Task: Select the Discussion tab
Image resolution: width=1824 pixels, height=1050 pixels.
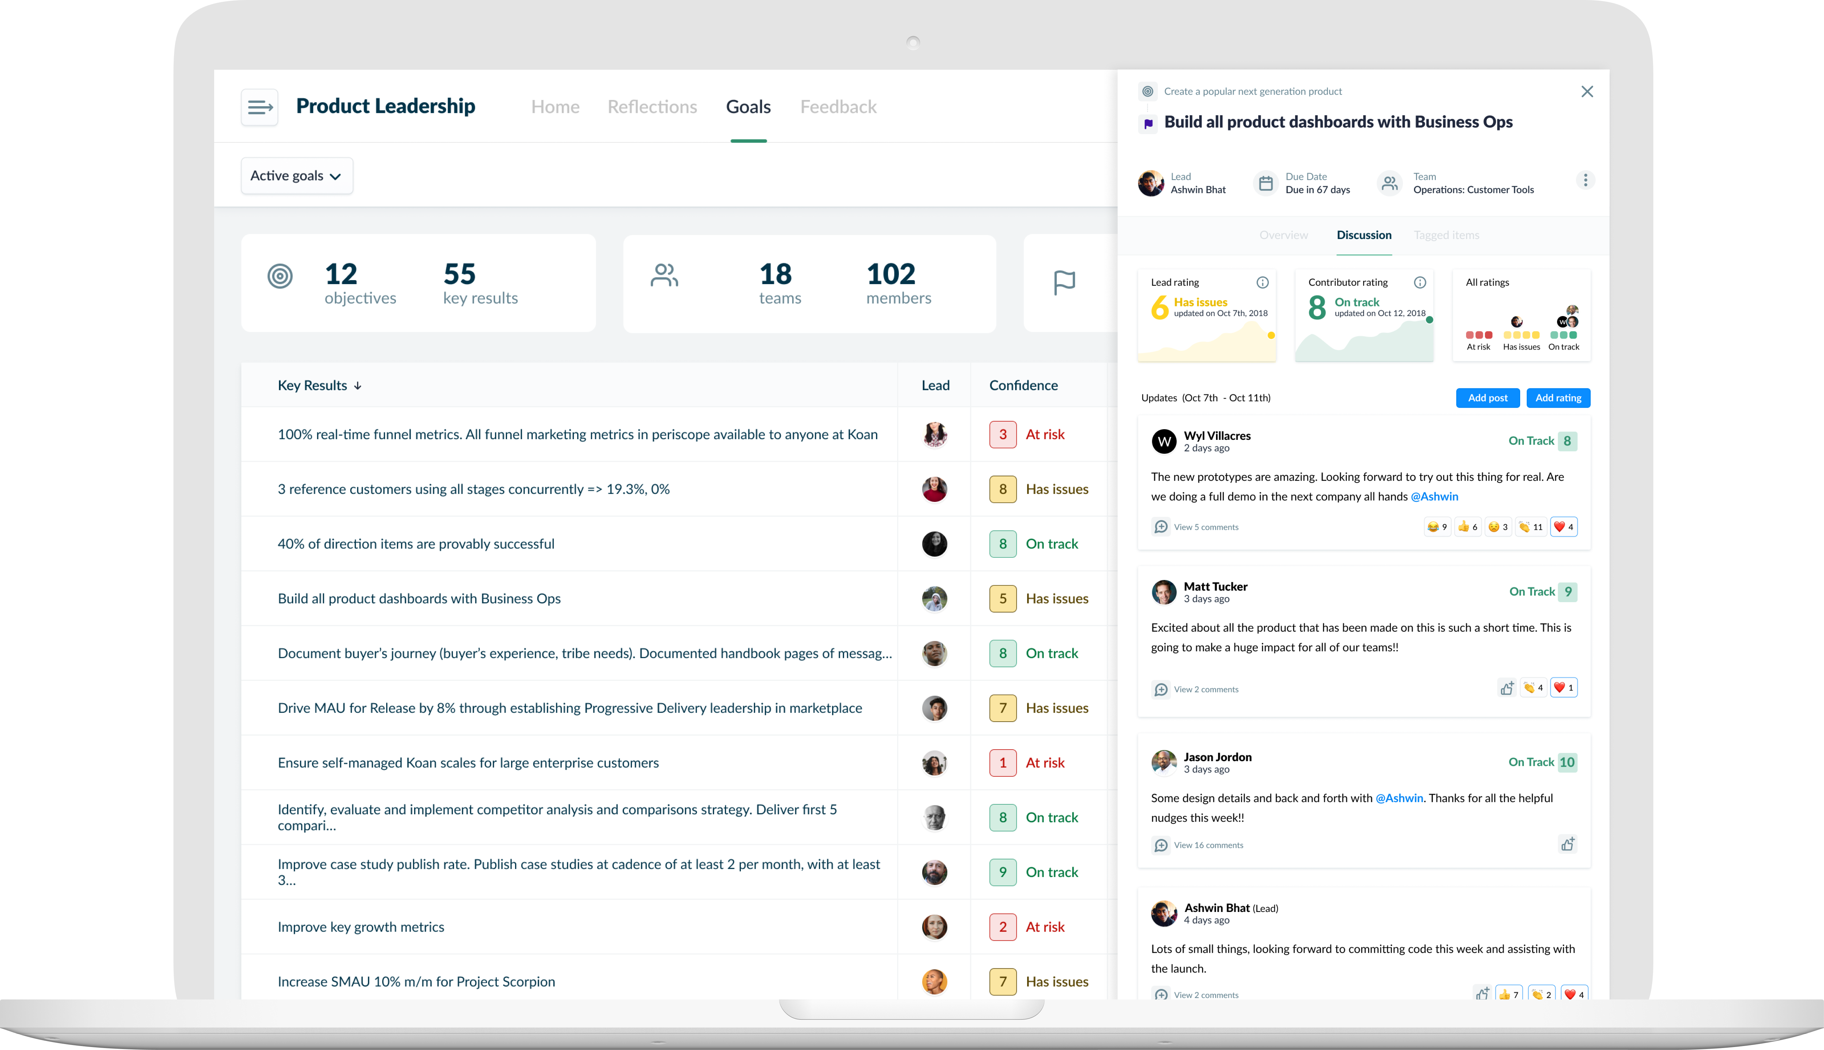Action: (1364, 235)
